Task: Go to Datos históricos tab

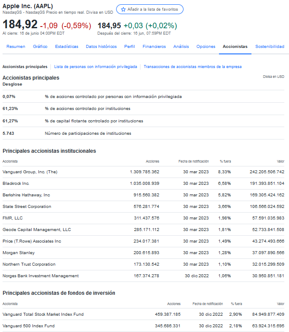Action: point(101,47)
